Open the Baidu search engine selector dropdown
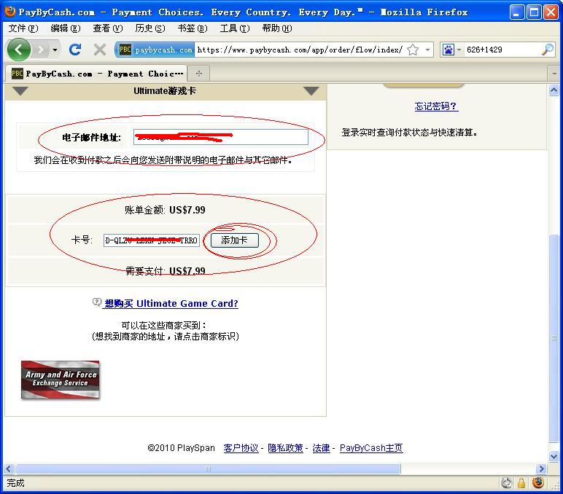563x494 pixels. (x=451, y=50)
